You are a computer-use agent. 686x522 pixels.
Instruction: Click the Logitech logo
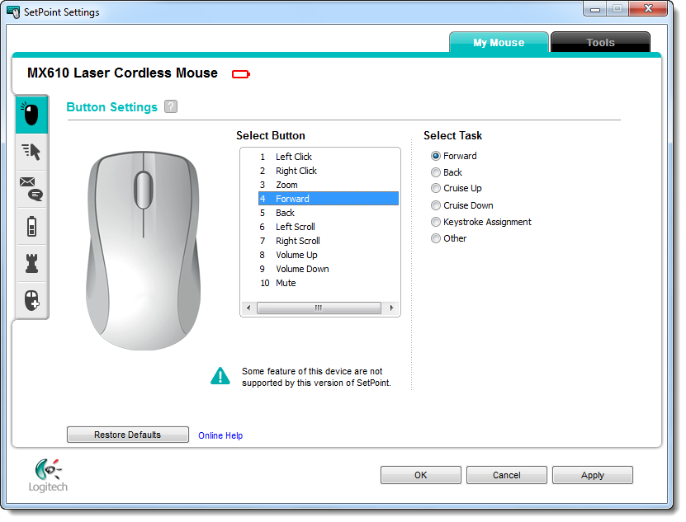pyautogui.click(x=48, y=476)
